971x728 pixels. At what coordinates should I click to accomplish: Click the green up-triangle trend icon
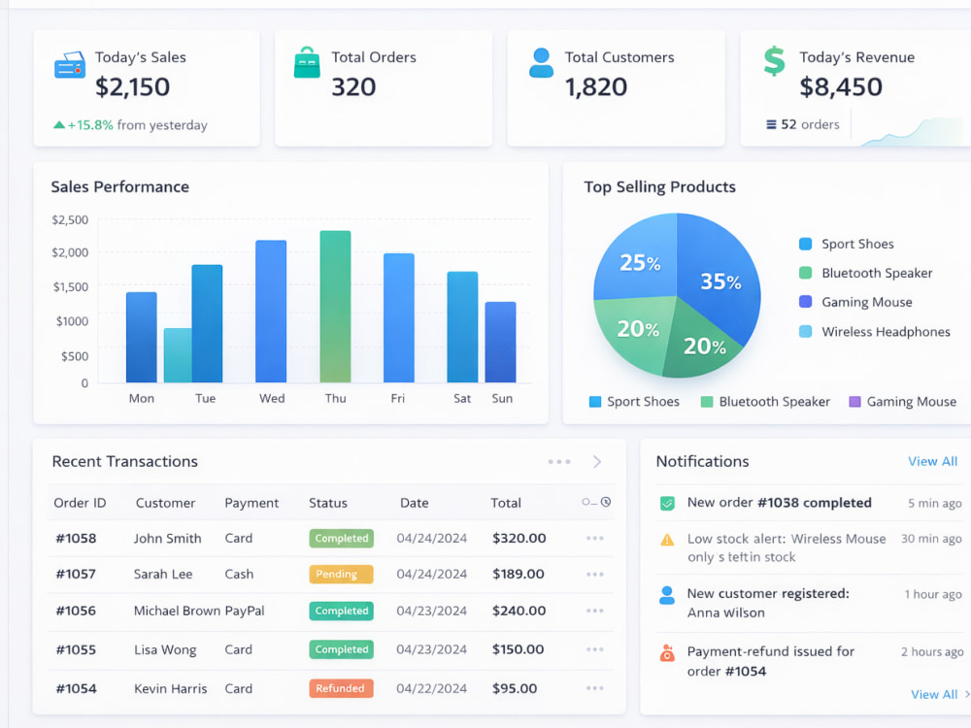click(x=59, y=125)
